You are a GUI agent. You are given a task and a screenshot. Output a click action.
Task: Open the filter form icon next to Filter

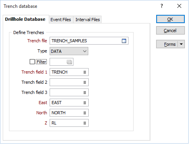pyautogui.click(x=69, y=62)
